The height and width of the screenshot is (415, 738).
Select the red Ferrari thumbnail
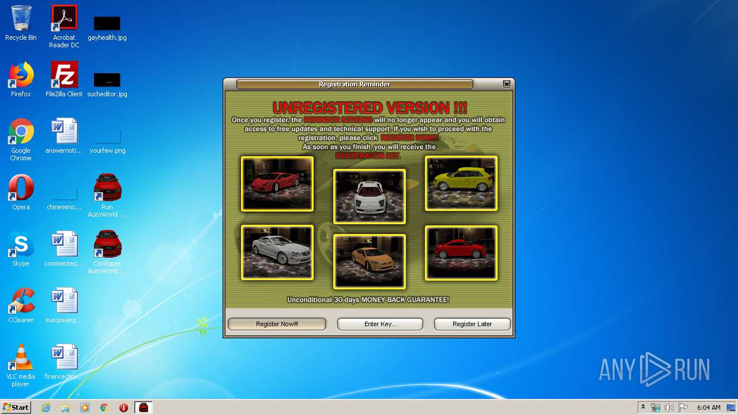click(x=277, y=184)
